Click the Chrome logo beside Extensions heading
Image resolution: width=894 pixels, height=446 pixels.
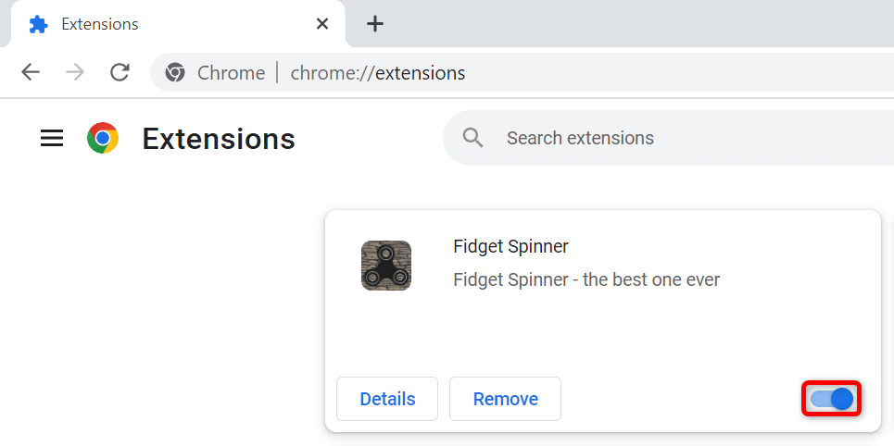coord(103,139)
